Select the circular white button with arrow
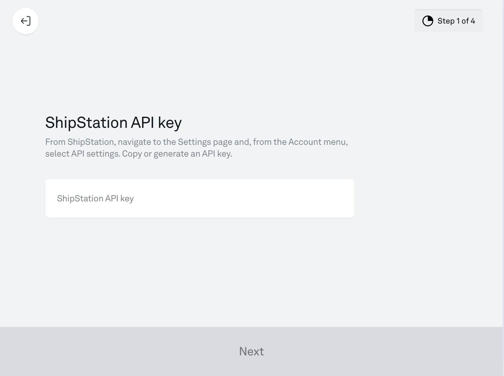The image size is (504, 376). [26, 21]
